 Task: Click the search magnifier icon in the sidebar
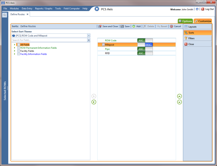[4, 15]
